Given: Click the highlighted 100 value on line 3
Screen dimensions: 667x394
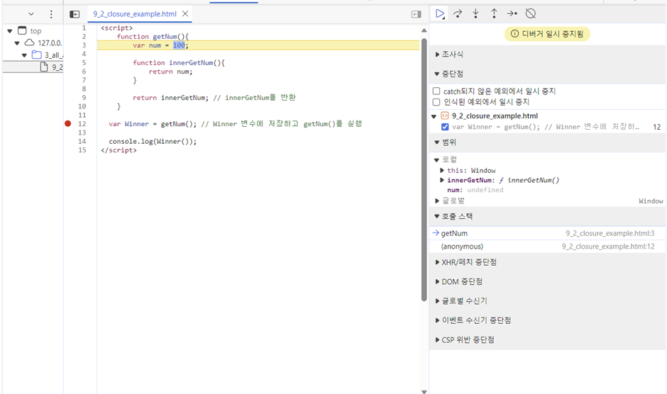Looking at the screenshot, I should click(179, 45).
